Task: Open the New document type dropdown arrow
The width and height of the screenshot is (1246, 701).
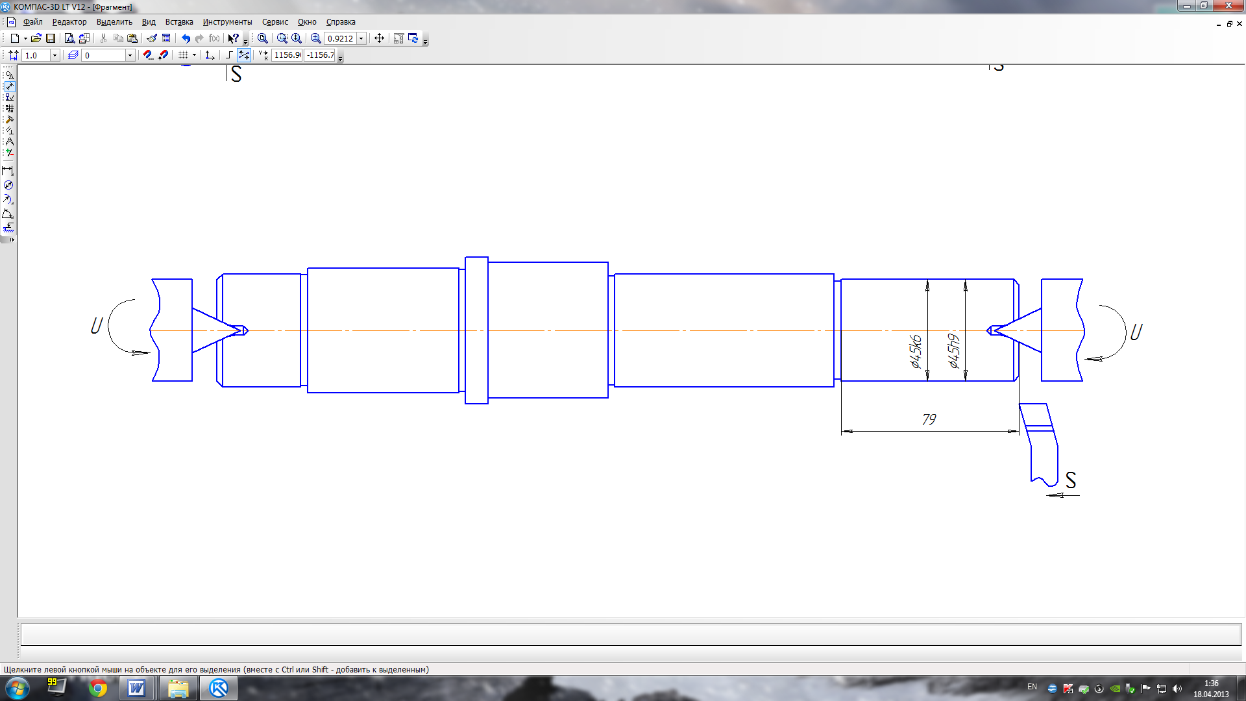Action: click(25, 38)
